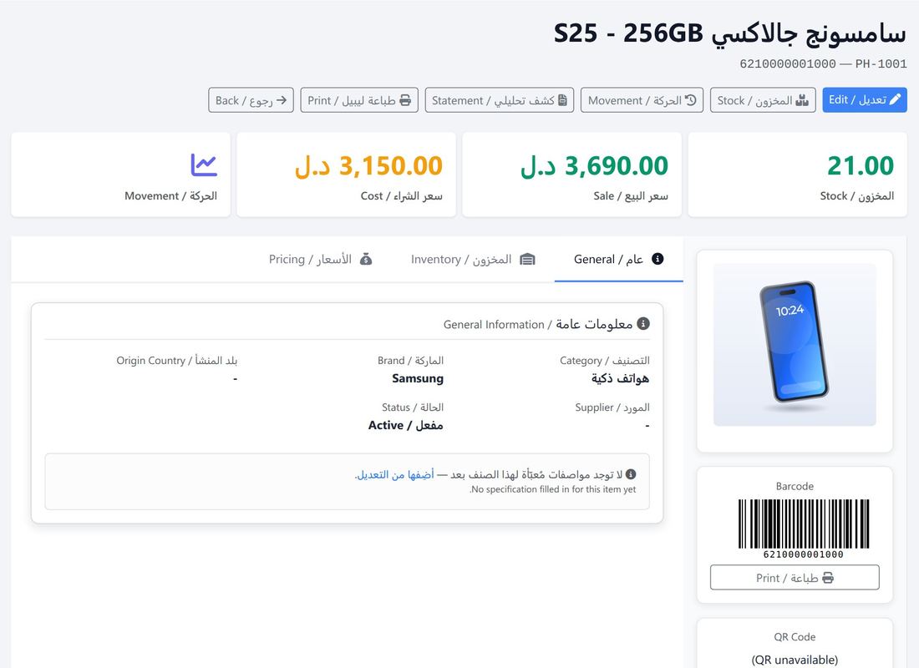Click the Cost / سعر الشراء label
The height and width of the screenshot is (668, 919).
pyautogui.click(x=402, y=195)
